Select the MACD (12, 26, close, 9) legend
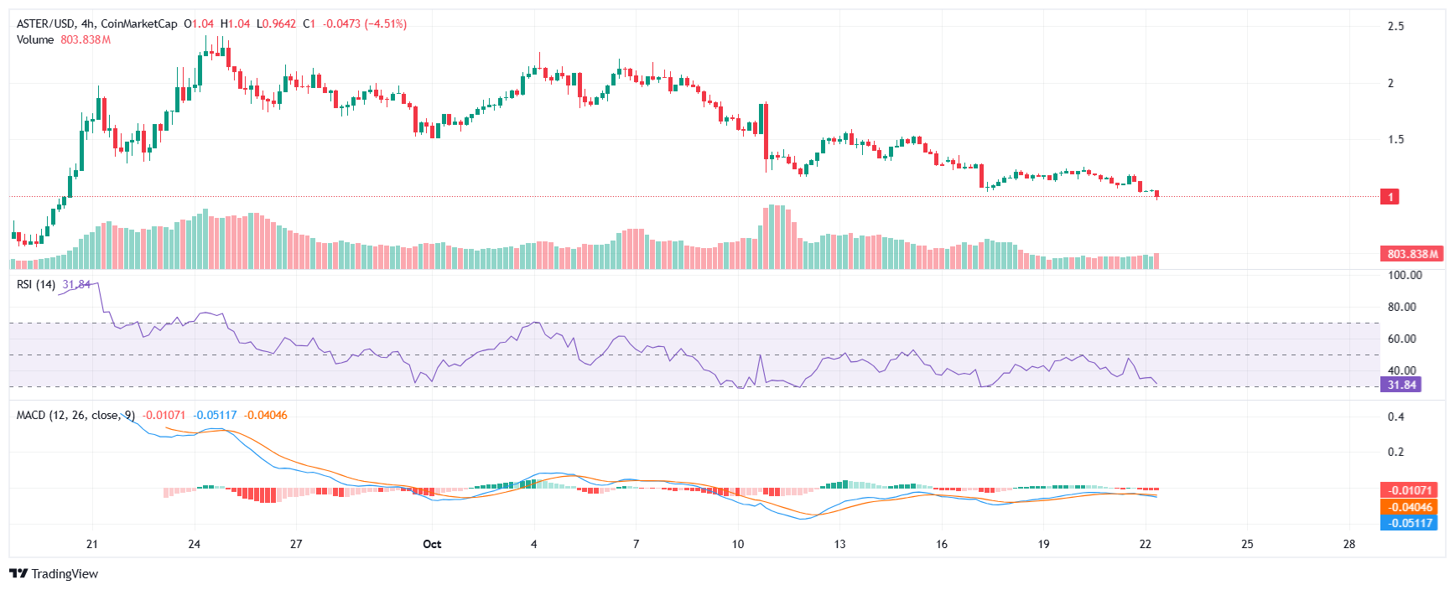The image size is (1455, 590). (75, 416)
